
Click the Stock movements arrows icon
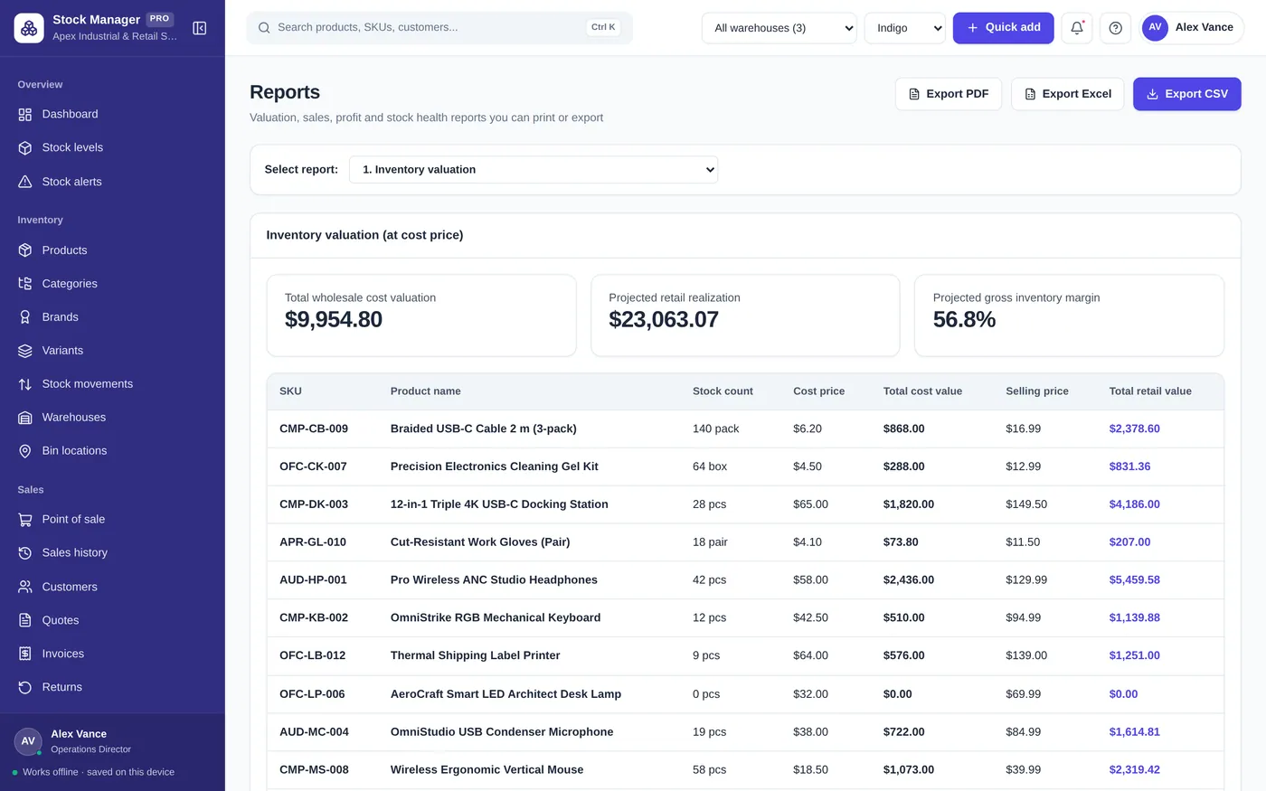click(x=25, y=384)
